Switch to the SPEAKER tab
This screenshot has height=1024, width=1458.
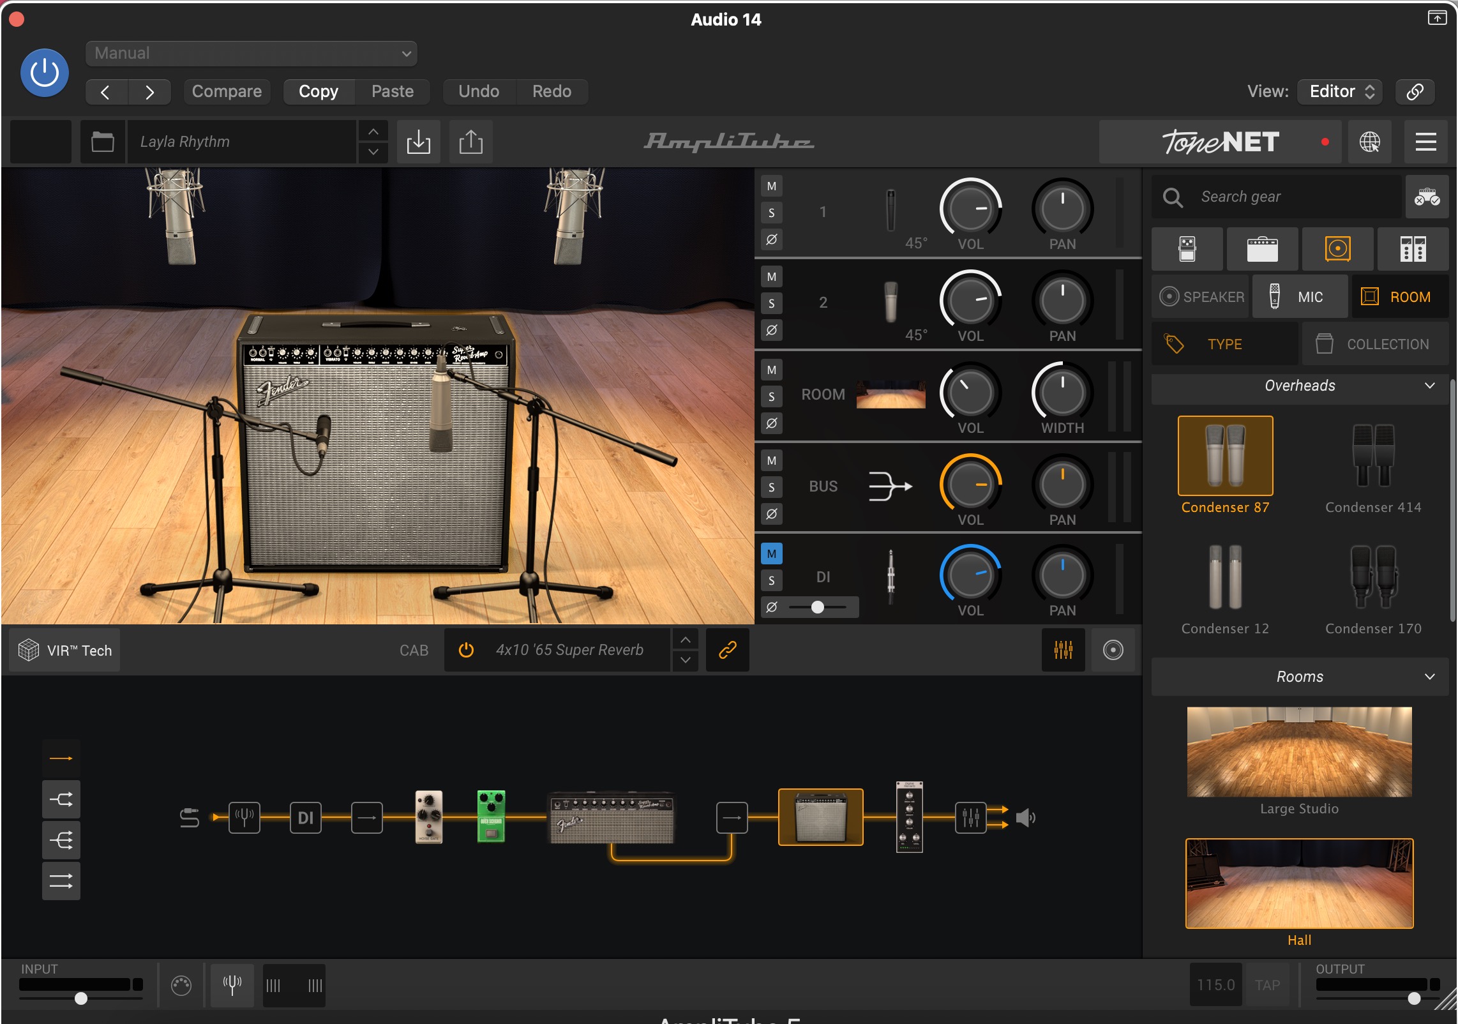(x=1201, y=297)
